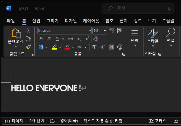The image size is (181, 126).
Task: Open the 스타일 pane dialog launcher
Action: 160,54
